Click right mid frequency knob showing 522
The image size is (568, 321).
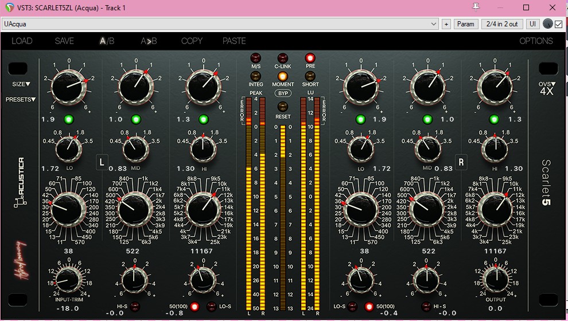[x=427, y=210]
